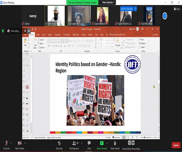Unmute the microphone
This screenshot has width=182, height=152.
click(x=6, y=145)
